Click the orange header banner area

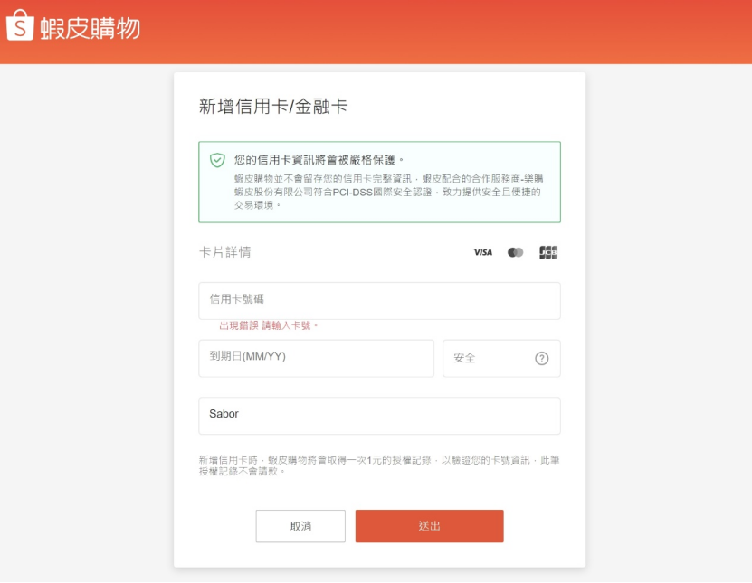[376, 32]
